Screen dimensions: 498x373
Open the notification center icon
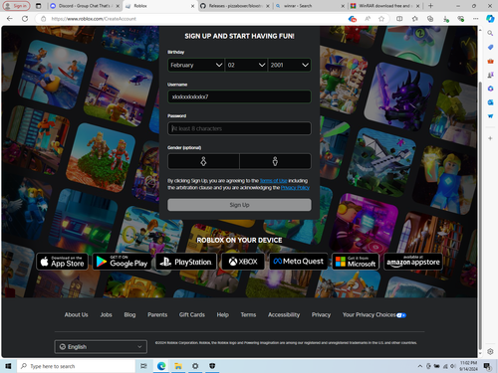coord(487,366)
